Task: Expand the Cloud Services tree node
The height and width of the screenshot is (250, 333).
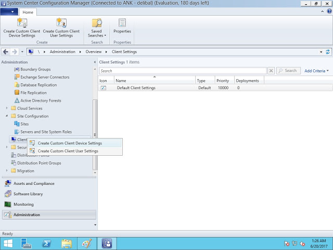Action: 7,108
